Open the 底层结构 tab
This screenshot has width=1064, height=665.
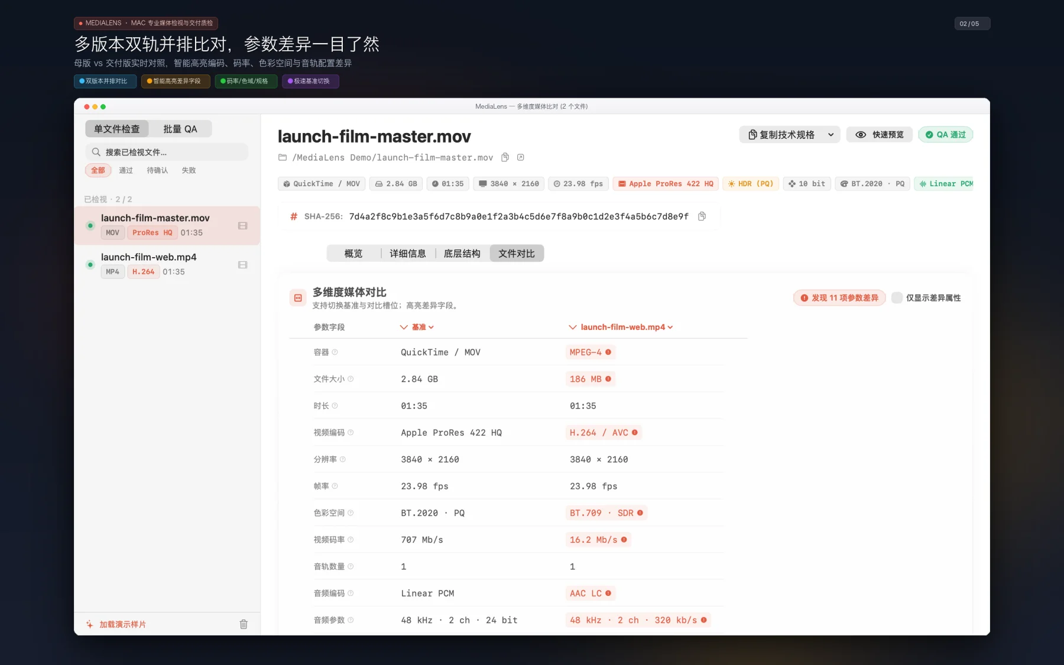(462, 254)
